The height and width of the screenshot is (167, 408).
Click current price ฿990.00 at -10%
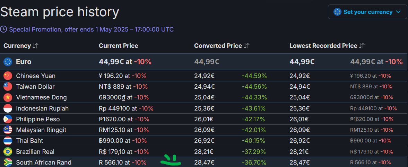tap(123, 141)
